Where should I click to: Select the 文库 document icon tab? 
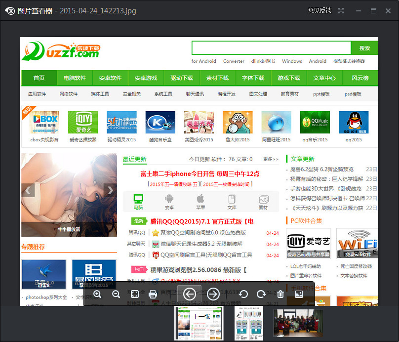[x=232, y=202]
